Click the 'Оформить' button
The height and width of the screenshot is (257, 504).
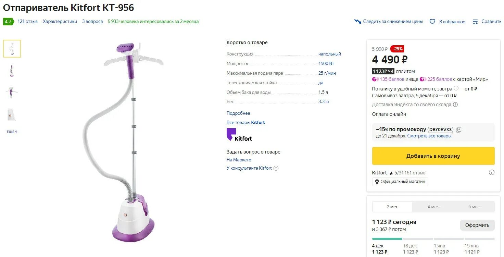pos(477,225)
